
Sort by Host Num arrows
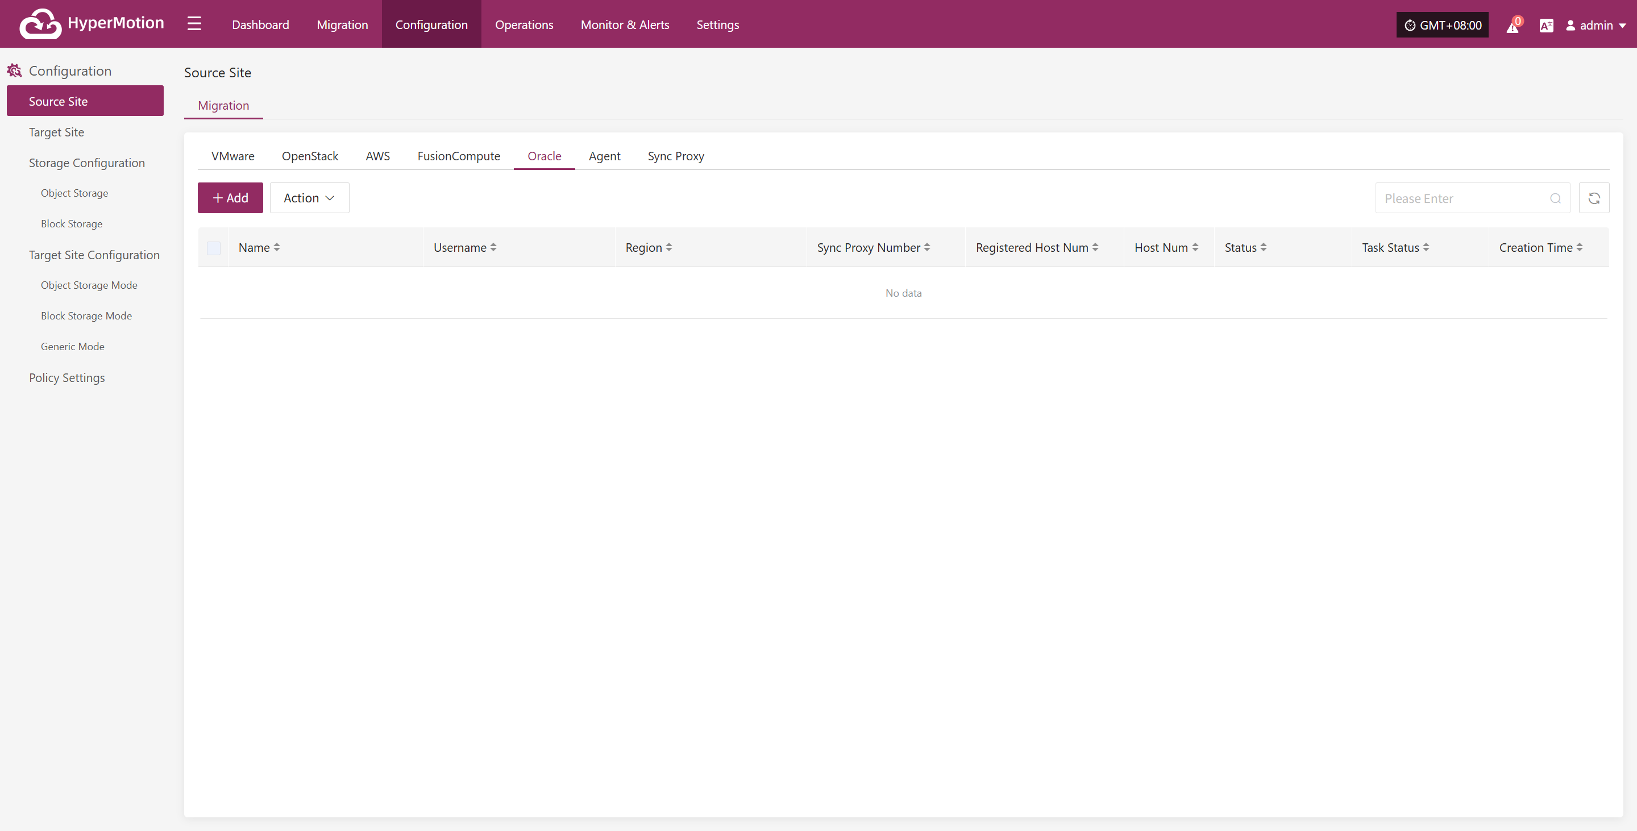[1195, 247]
